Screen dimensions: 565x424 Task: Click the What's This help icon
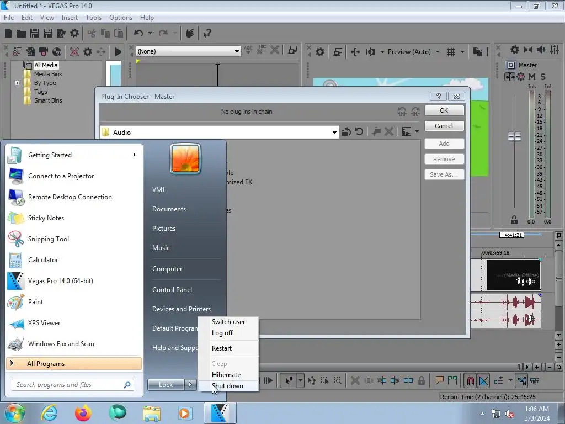click(x=207, y=34)
